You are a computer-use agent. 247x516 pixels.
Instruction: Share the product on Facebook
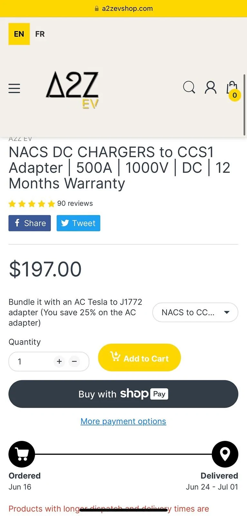pos(30,223)
